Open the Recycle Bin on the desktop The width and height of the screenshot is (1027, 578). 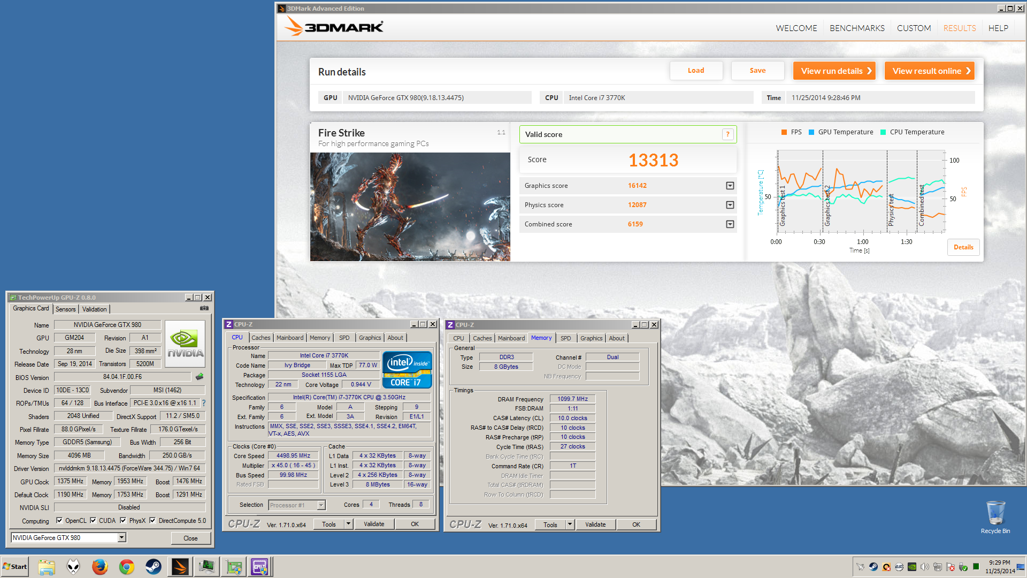pos(995,517)
